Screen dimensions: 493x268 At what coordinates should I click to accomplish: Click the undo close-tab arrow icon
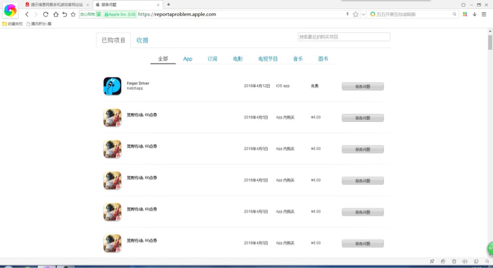[x=64, y=14]
